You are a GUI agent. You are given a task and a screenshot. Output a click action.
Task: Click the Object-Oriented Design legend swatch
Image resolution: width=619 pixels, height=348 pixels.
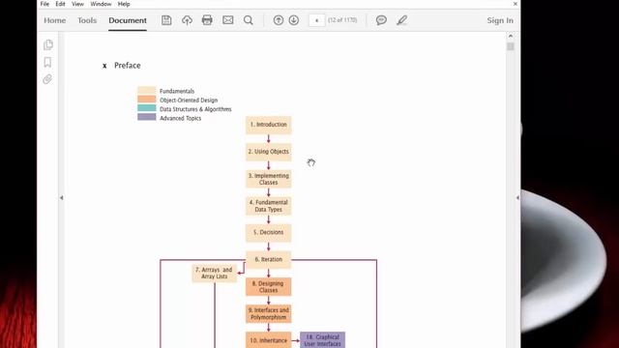coord(146,99)
